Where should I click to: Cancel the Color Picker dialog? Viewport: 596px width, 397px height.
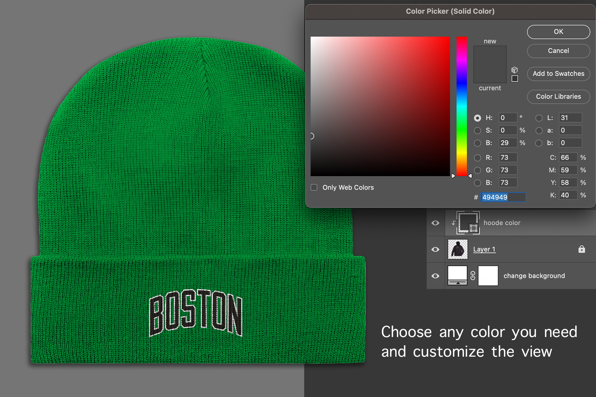558,51
